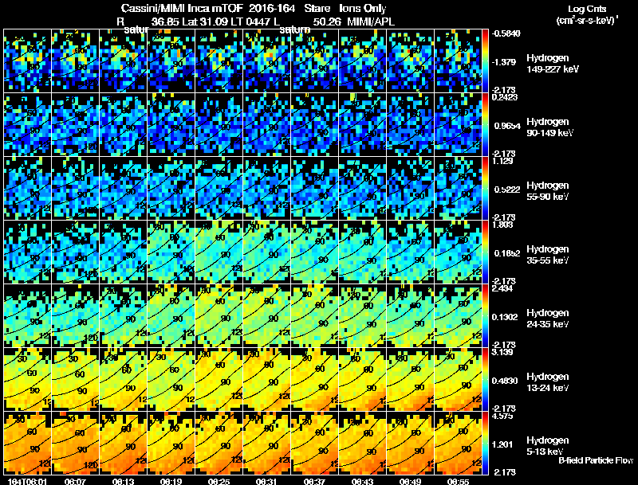Click the scale value '-0.5840'
This screenshot has width=638, height=485.
click(506, 33)
